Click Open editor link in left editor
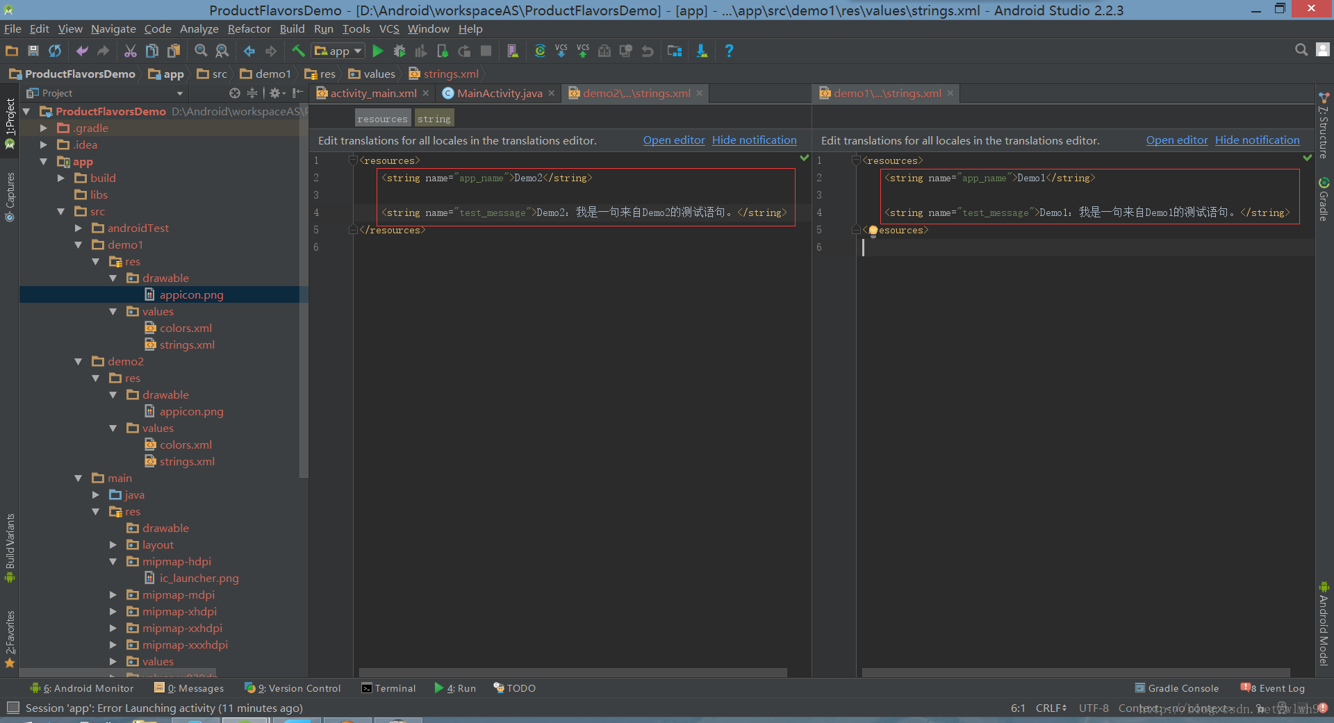 coord(674,140)
